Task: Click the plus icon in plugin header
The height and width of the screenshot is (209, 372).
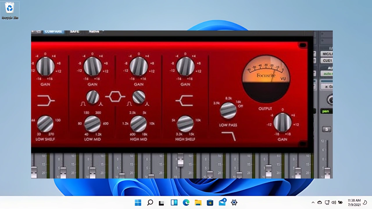Action: click(33, 31)
